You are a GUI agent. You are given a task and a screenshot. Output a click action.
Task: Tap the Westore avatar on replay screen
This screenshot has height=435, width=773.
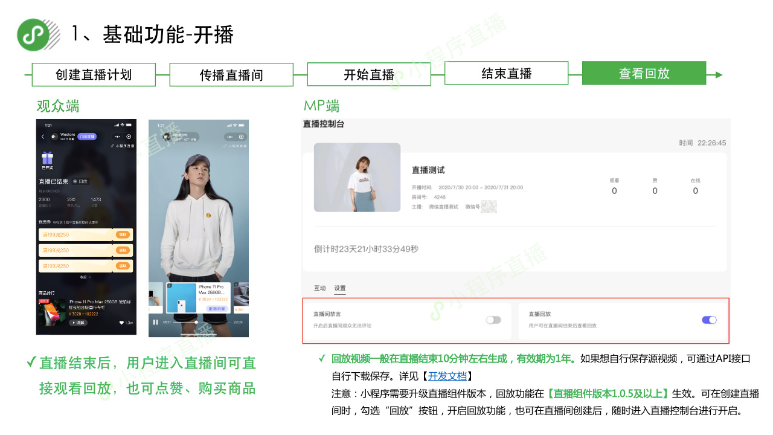pyautogui.click(x=165, y=137)
